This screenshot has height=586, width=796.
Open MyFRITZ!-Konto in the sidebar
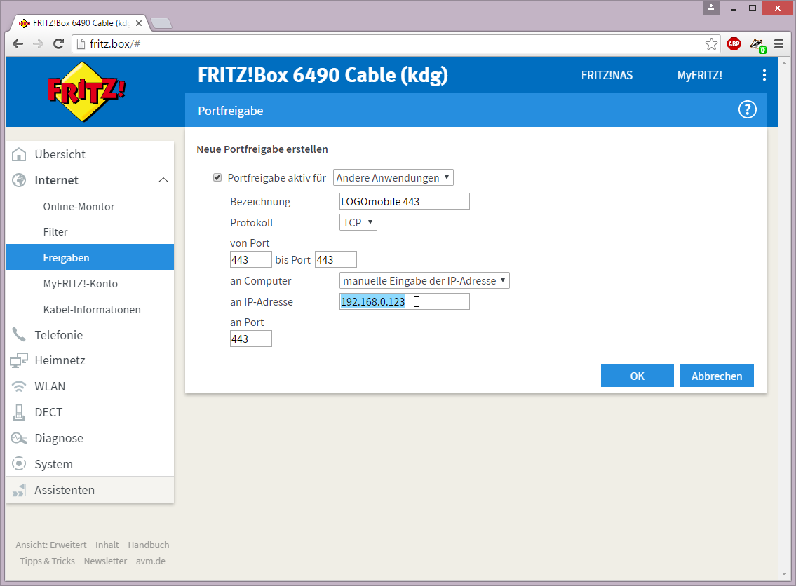[x=80, y=284]
